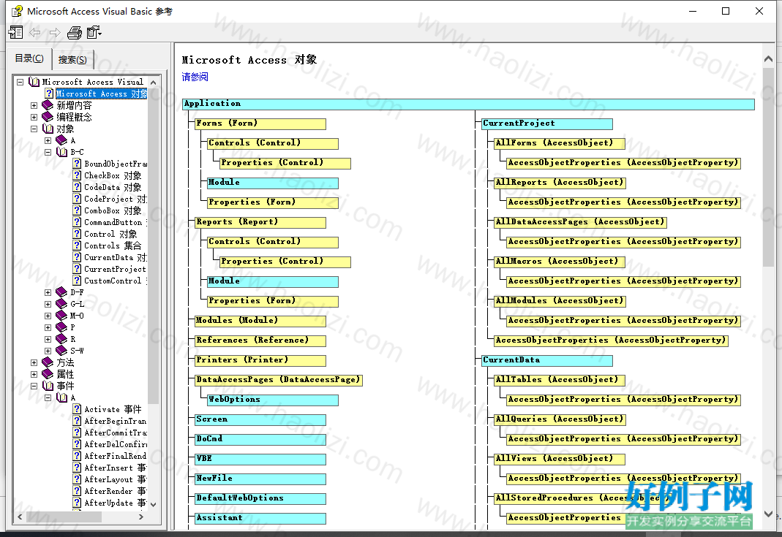
Task: Open the Screen object box
Action: 260,419
